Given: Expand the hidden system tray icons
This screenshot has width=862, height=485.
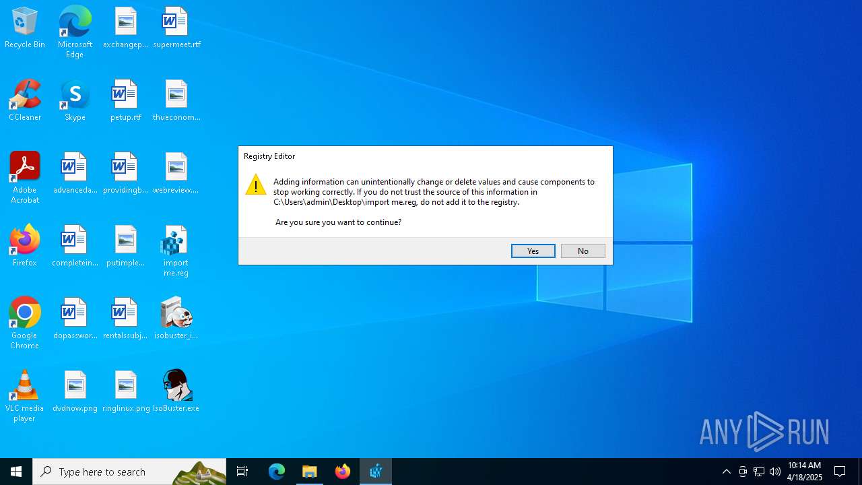Looking at the screenshot, I should pos(726,472).
